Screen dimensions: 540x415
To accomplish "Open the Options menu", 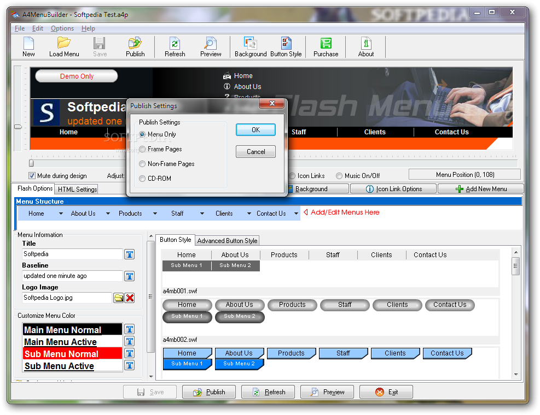I will [x=62, y=28].
